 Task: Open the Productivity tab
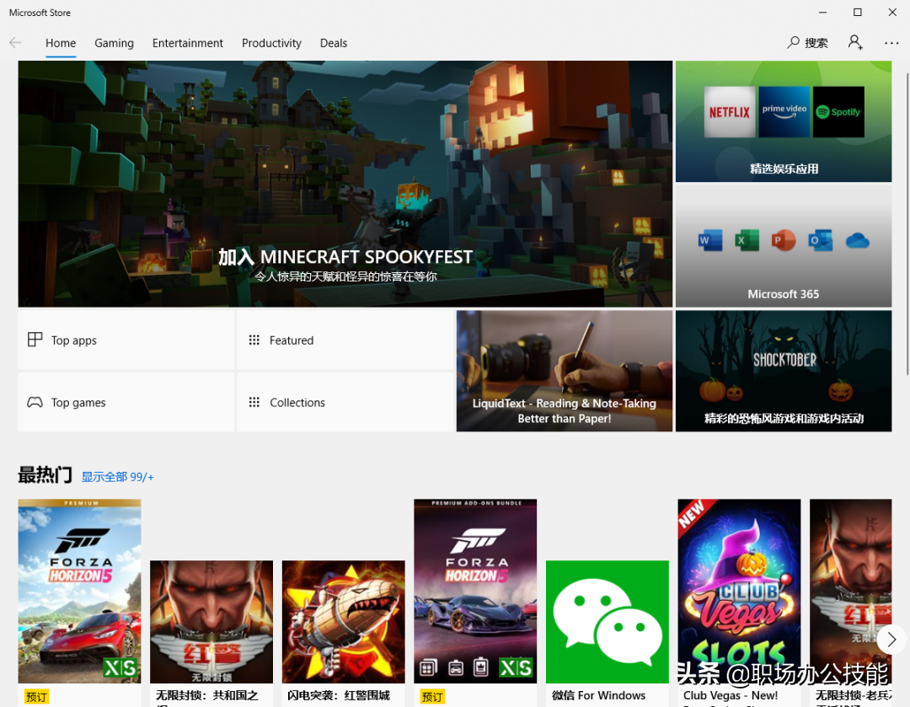pyautogui.click(x=271, y=43)
